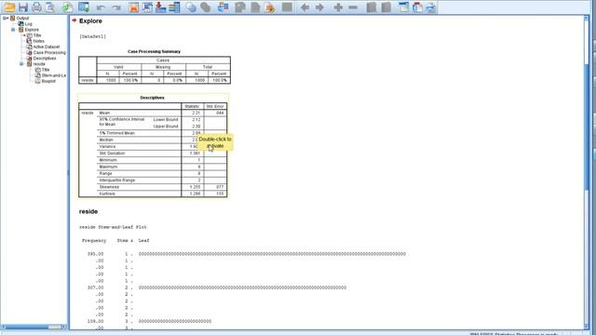Open the Variables list icon
The image size is (596, 335).
click(174, 7)
